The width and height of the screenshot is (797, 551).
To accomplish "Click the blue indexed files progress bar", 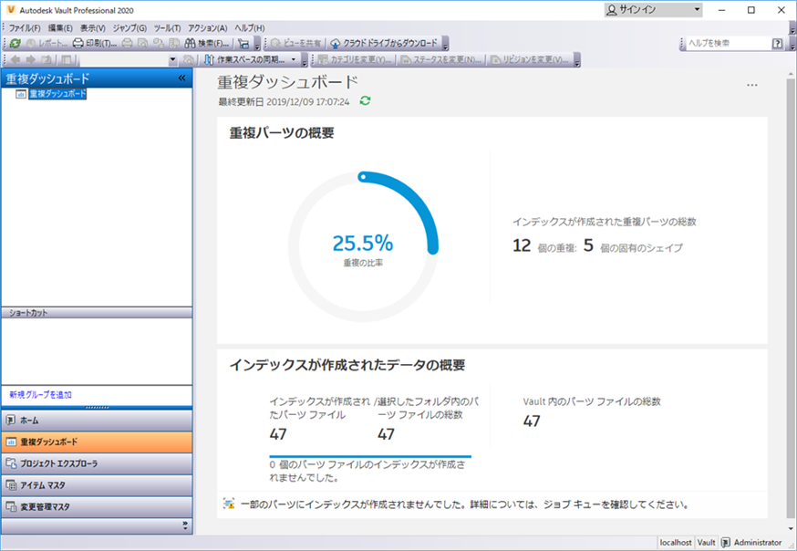I will 370,456.
